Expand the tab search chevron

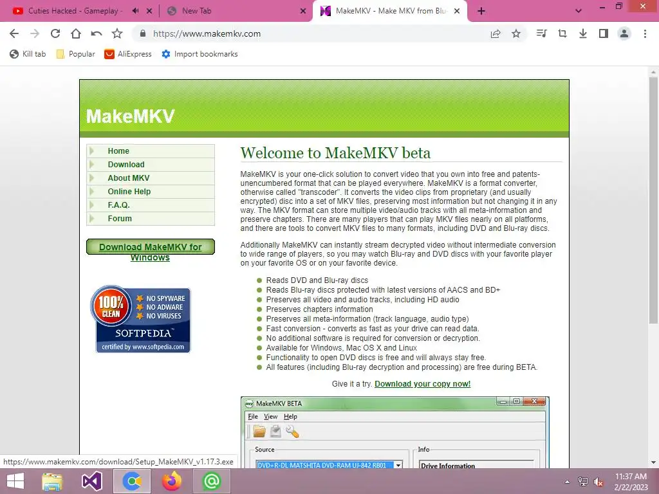click(579, 11)
